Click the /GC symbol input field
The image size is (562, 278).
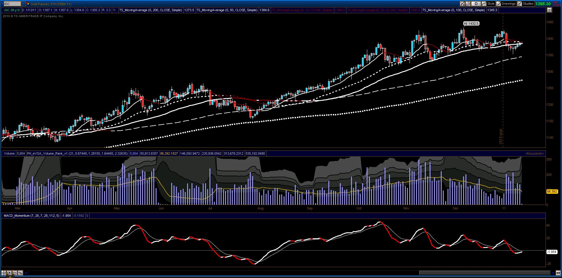pyautogui.click(x=12, y=4)
